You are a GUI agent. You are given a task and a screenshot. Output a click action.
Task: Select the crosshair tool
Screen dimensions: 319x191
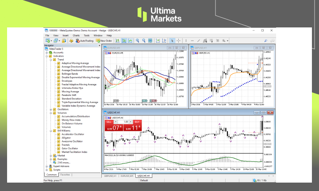(178, 41)
